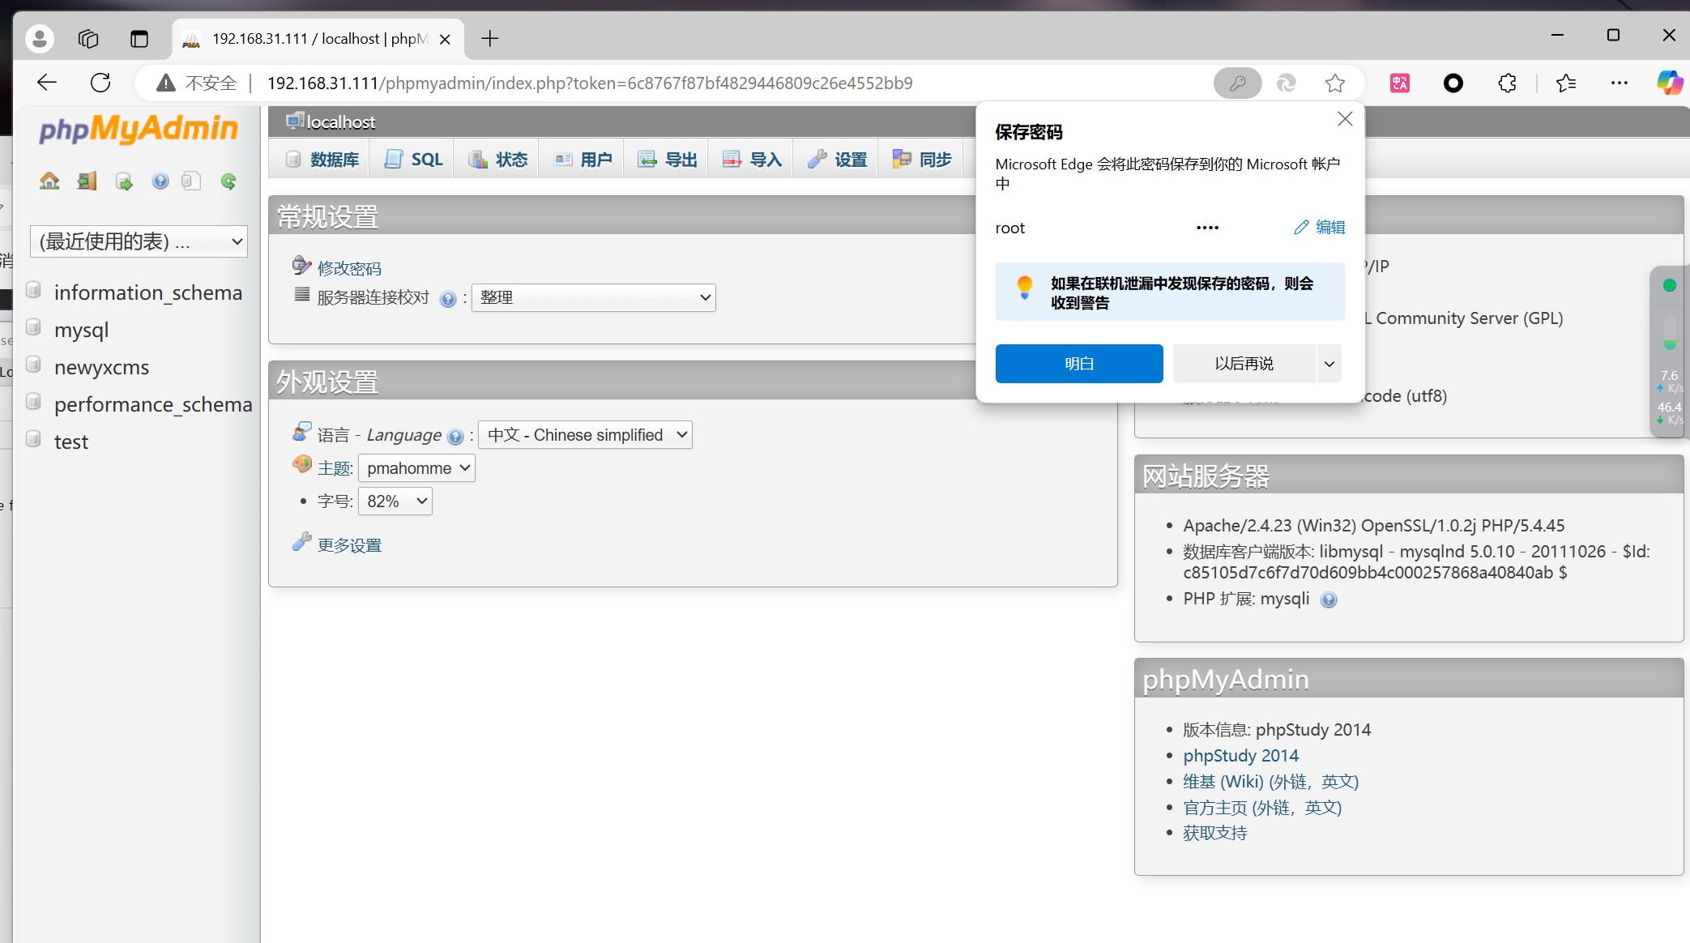Open the 用户 tab
The height and width of the screenshot is (943, 1690).
click(583, 160)
